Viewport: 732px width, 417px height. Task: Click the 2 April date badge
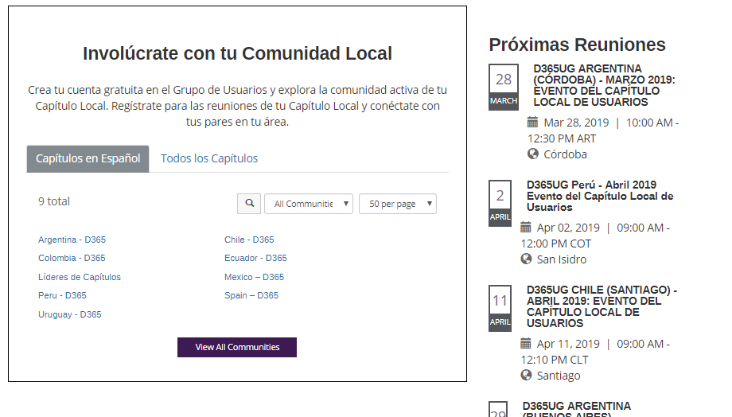(500, 203)
